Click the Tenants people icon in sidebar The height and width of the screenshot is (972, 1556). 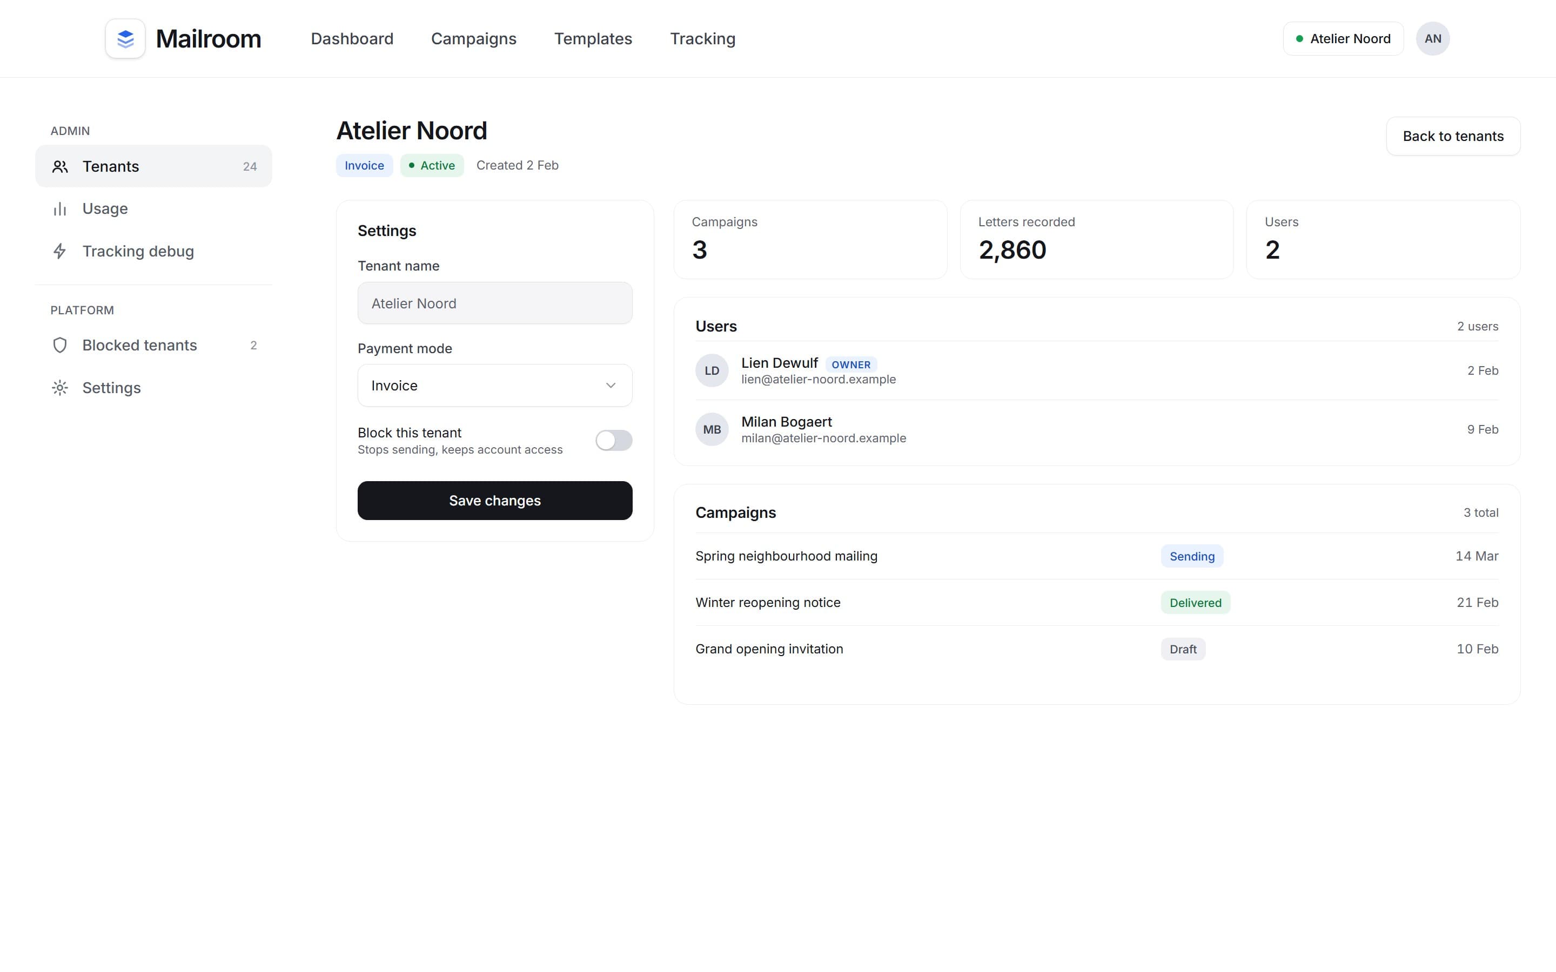(x=60, y=166)
